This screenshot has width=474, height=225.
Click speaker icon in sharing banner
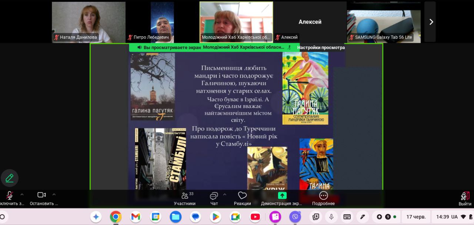point(140,47)
